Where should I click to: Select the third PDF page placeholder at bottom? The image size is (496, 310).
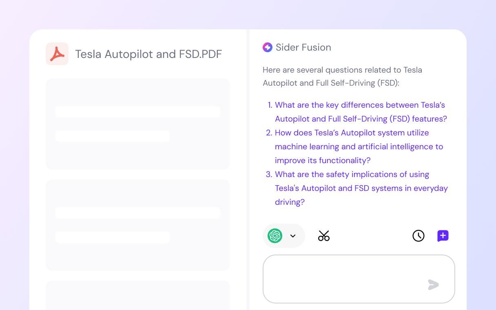coord(138,295)
